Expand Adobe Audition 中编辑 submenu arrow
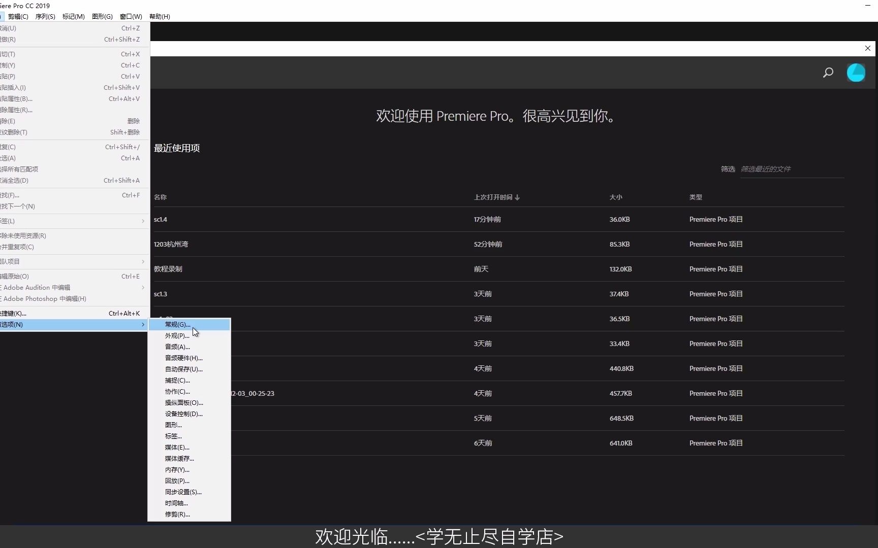The width and height of the screenshot is (878, 548). point(143,287)
